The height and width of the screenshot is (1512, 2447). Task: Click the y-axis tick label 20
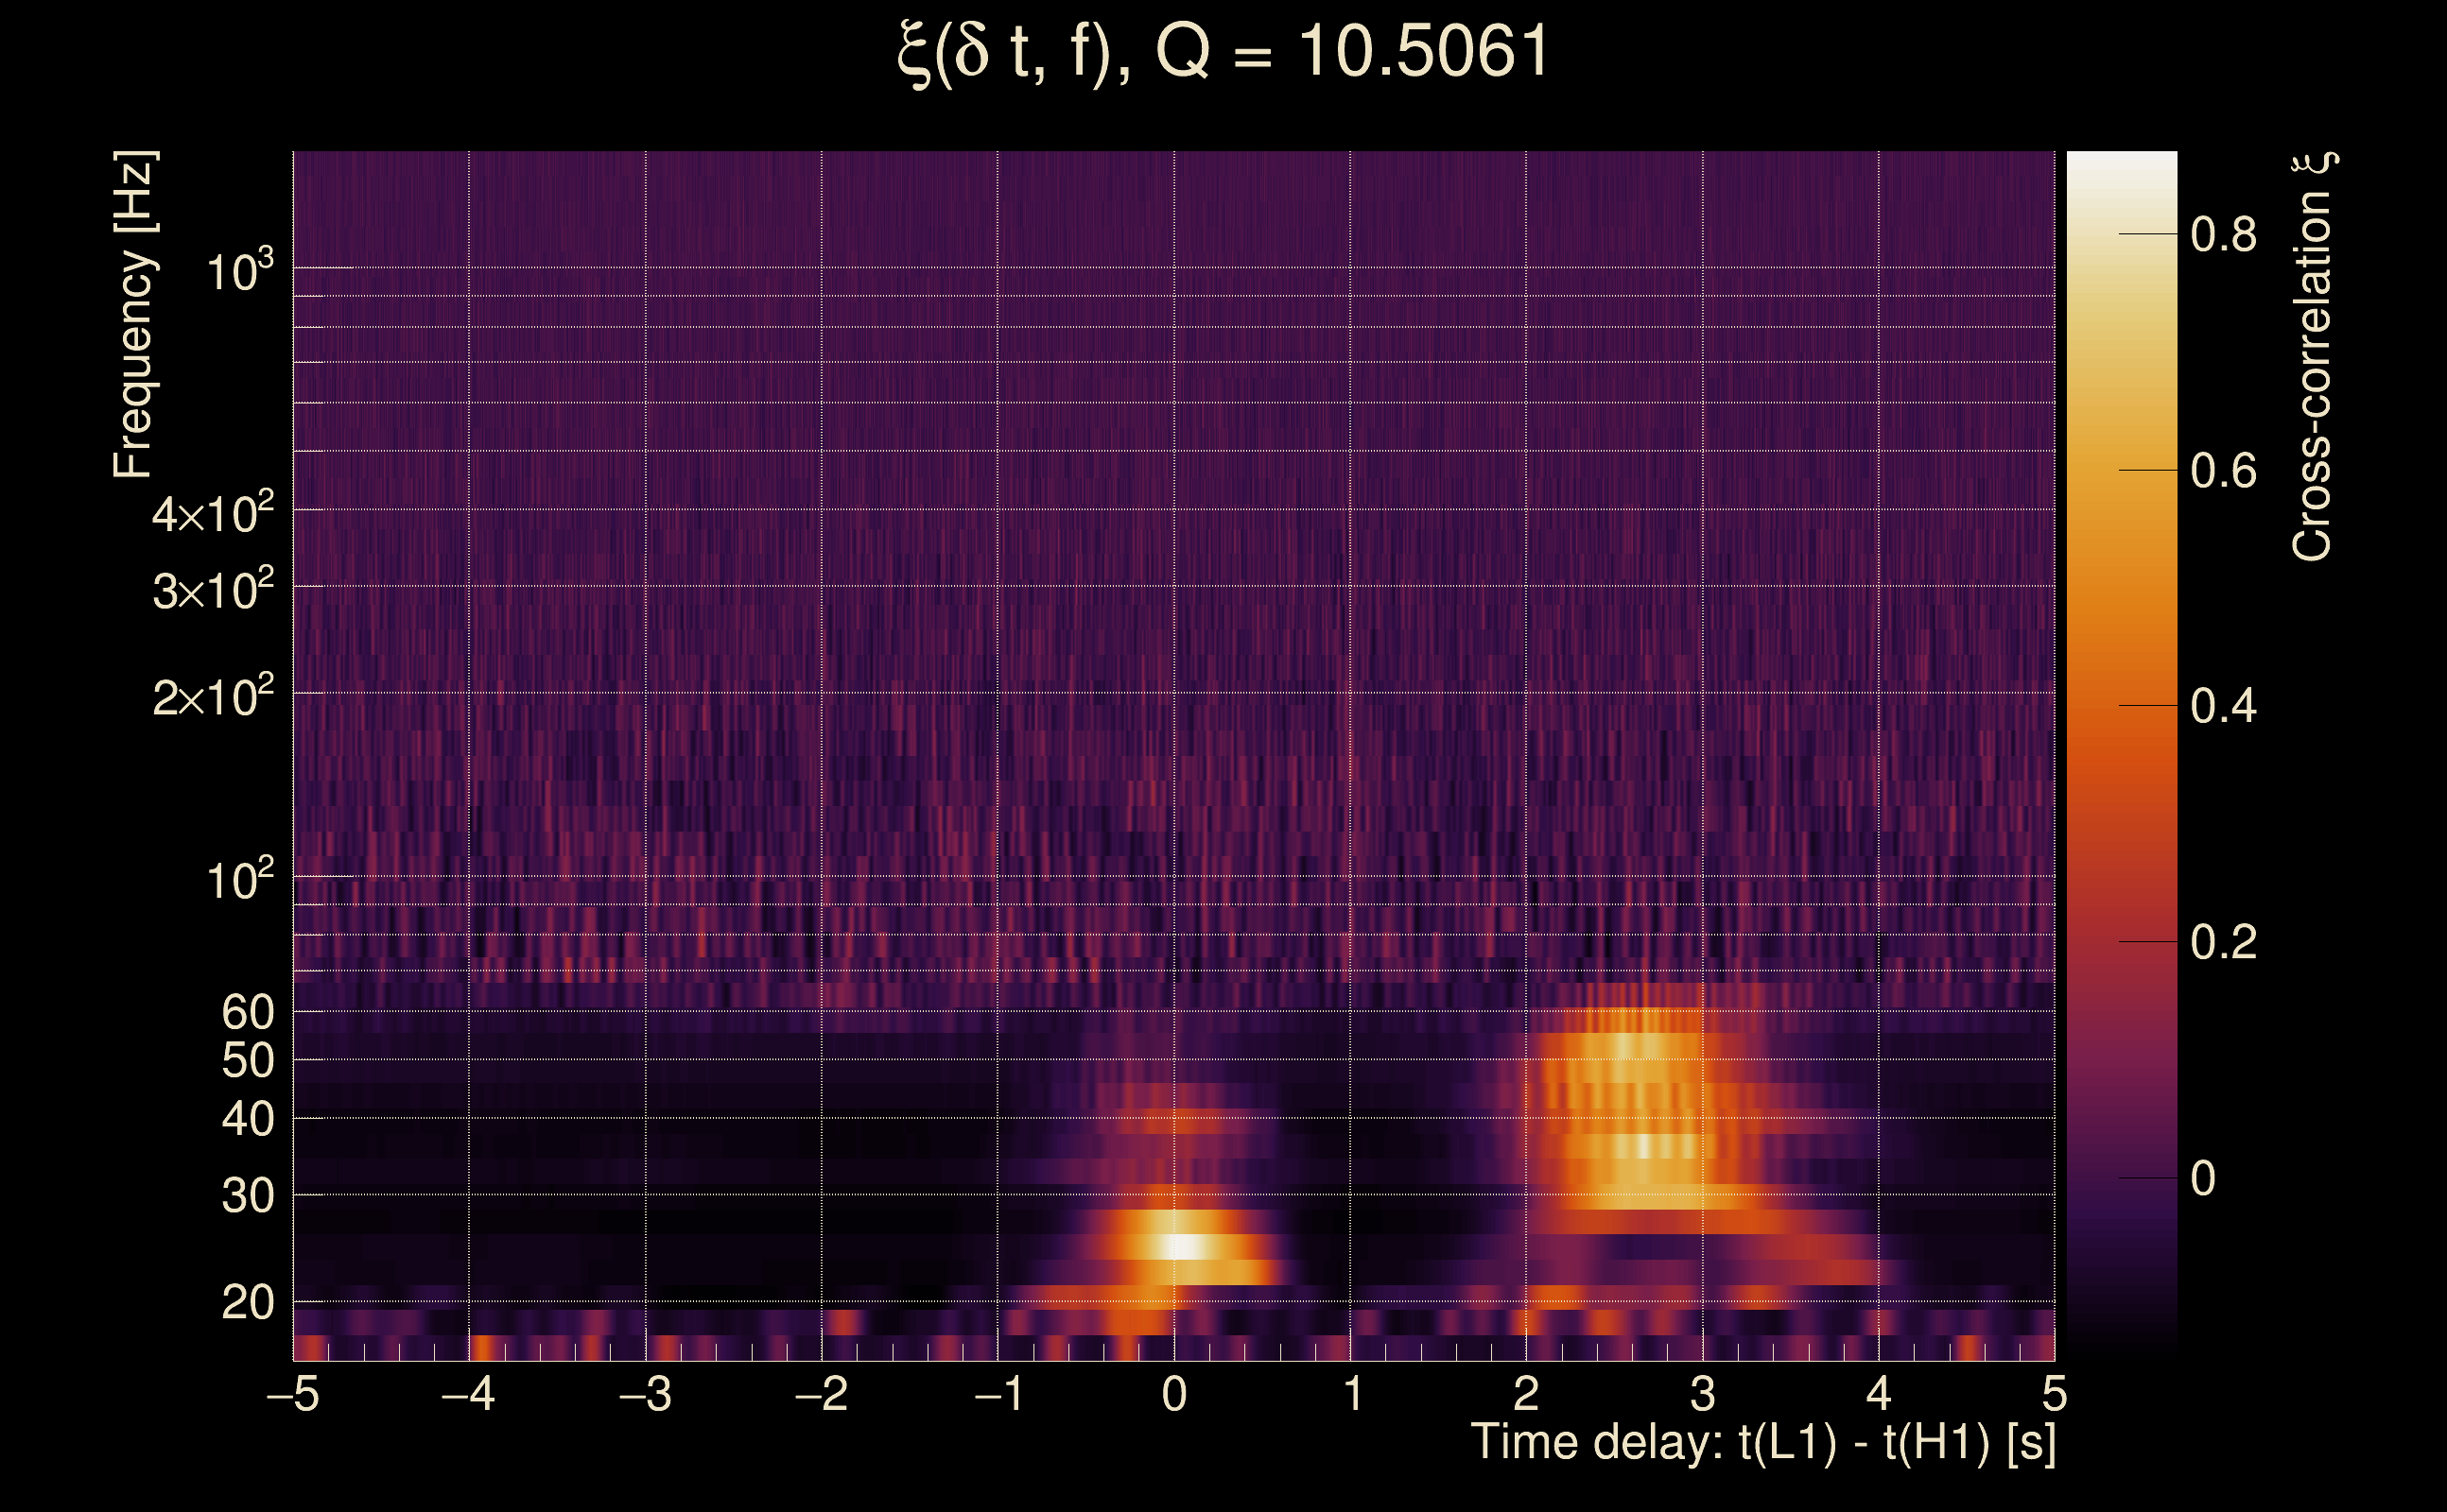[x=247, y=1303]
